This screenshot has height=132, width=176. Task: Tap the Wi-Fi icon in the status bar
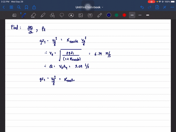[x=160, y=2]
